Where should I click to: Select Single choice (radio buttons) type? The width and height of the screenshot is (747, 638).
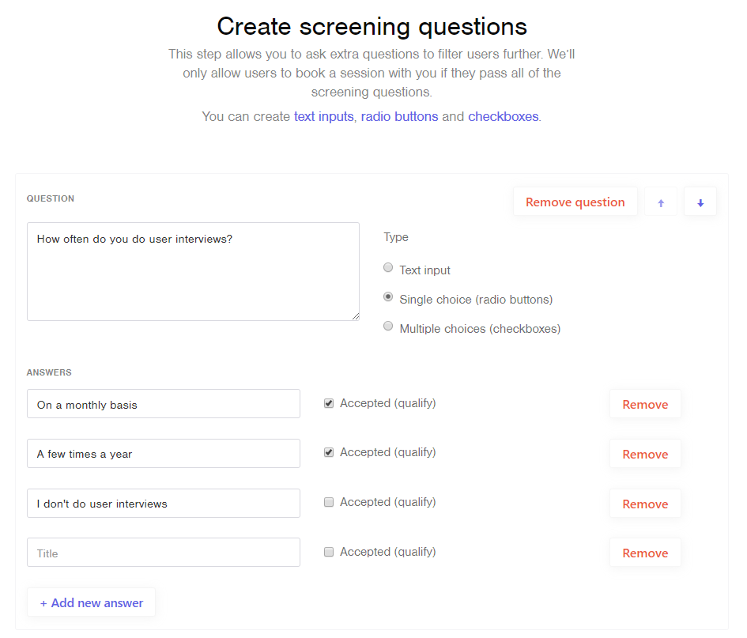click(388, 296)
